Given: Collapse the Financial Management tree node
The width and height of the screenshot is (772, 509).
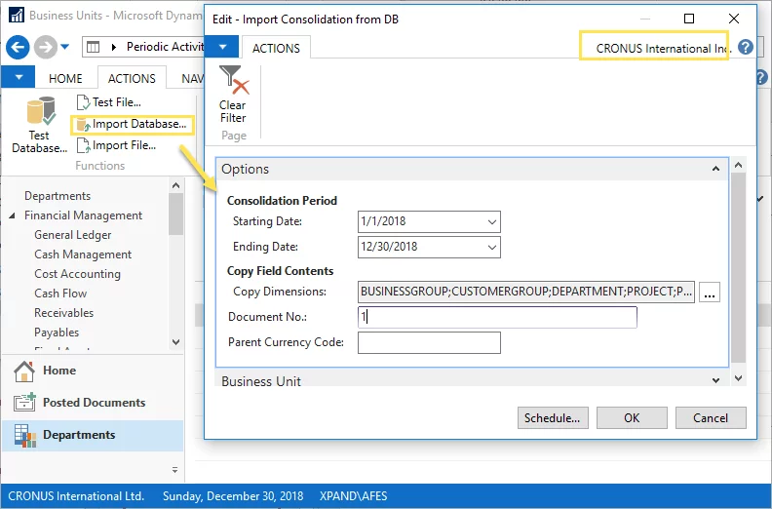Looking at the screenshot, I should click(13, 215).
